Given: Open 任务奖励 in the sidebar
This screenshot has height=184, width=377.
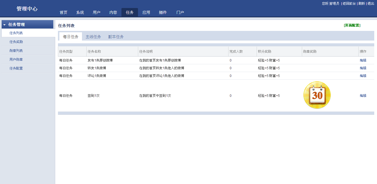Looking at the screenshot, I should click(x=16, y=42).
